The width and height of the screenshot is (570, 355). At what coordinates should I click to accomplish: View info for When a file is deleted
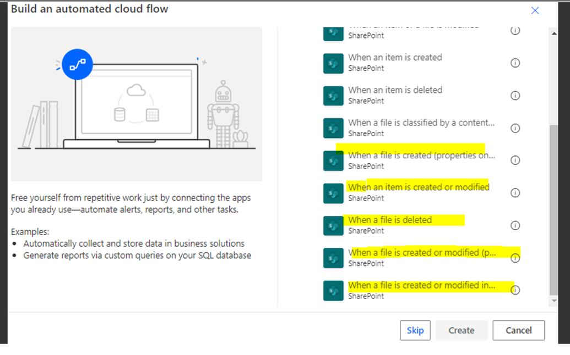pos(515,225)
